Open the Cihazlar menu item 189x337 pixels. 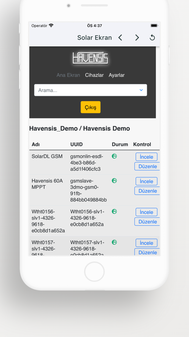(94, 75)
